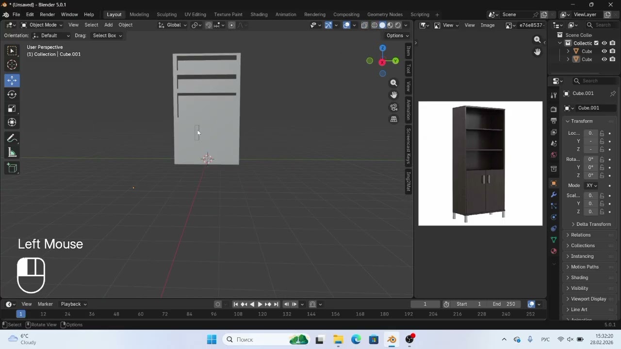Open the timeline Playback dropdown
The width and height of the screenshot is (621, 349).
coord(74,304)
